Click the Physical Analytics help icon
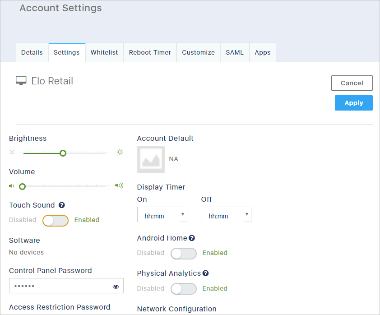 (x=205, y=273)
